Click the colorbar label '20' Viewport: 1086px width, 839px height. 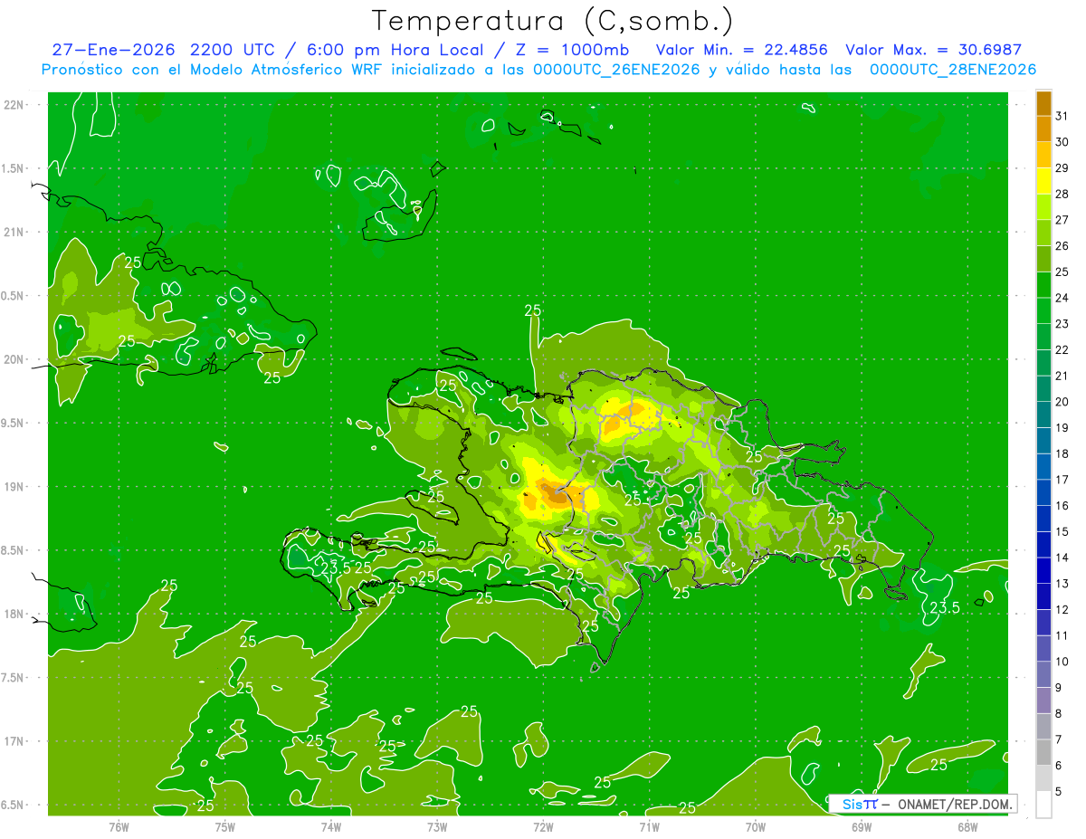[x=1062, y=402]
